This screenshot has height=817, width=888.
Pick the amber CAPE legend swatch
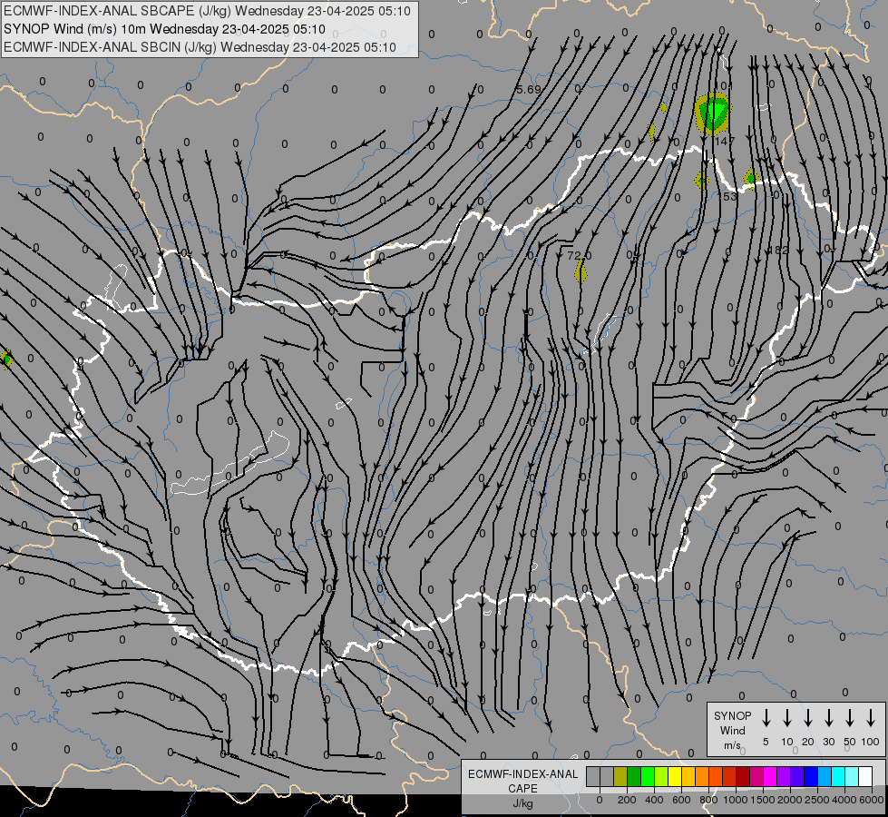click(688, 776)
